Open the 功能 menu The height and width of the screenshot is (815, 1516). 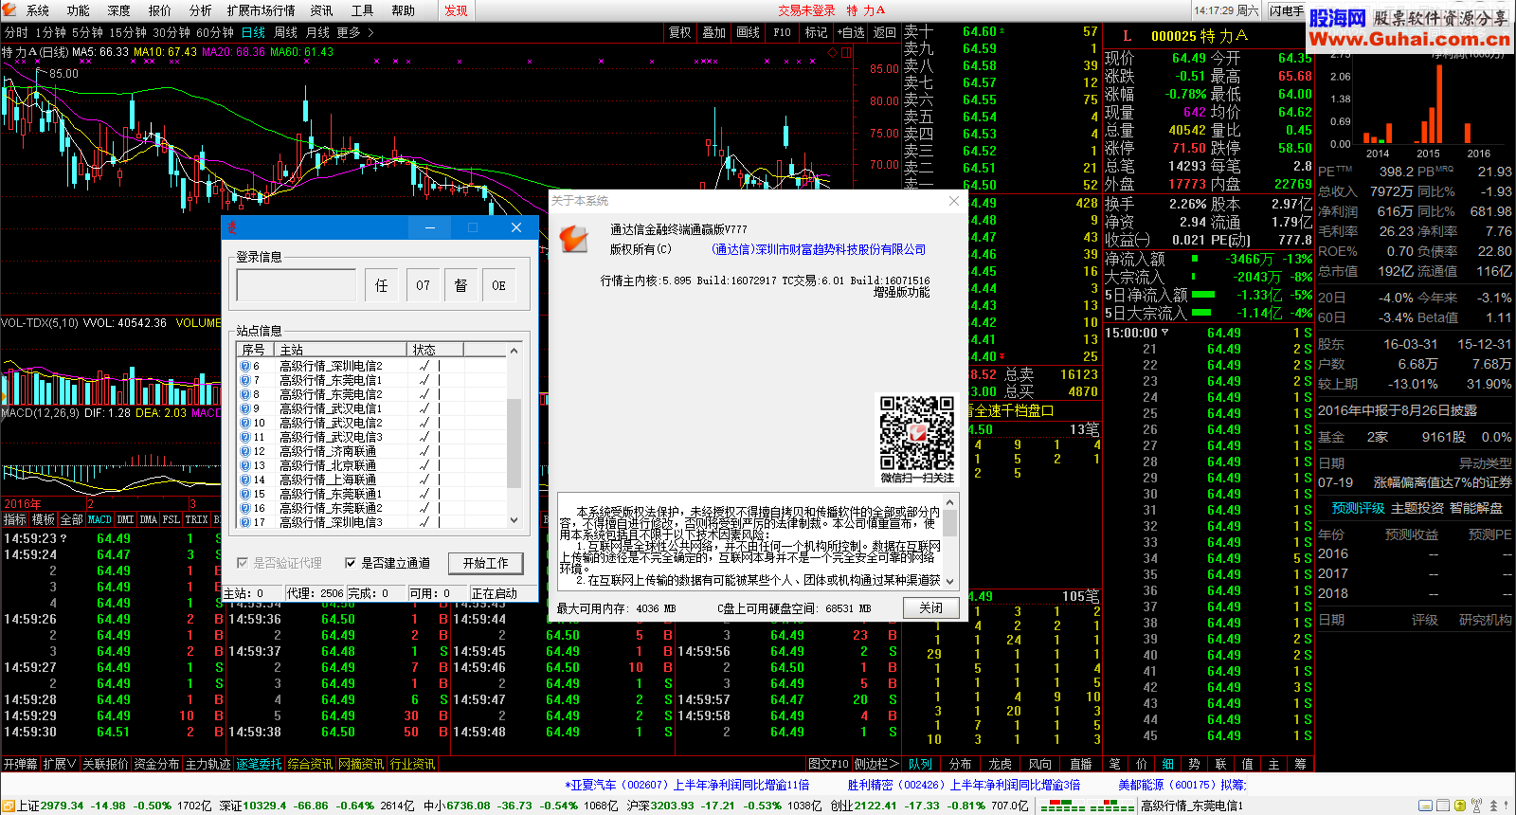click(x=78, y=10)
